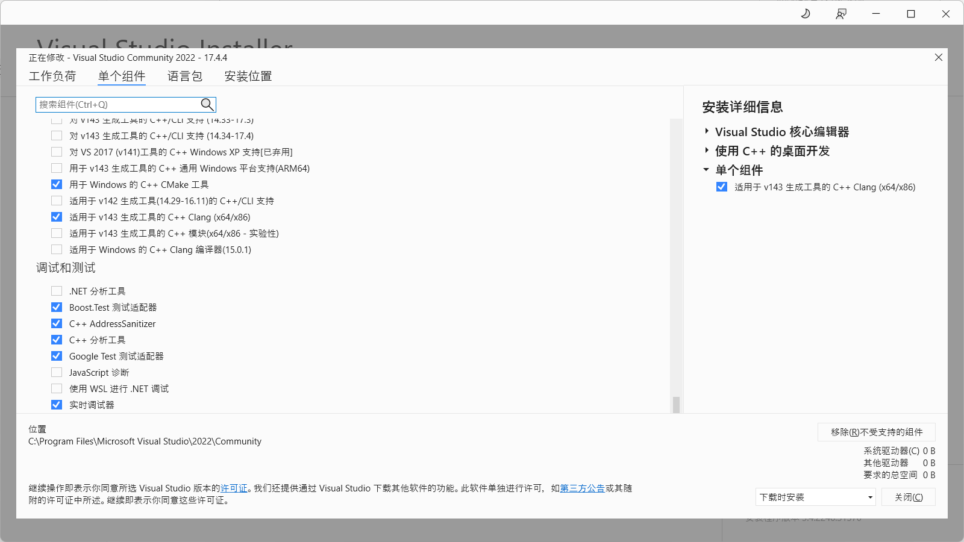Uncheck 用于 Windows 的 C++ CMake 工具
Viewport: 964px width, 542px height.
point(57,184)
